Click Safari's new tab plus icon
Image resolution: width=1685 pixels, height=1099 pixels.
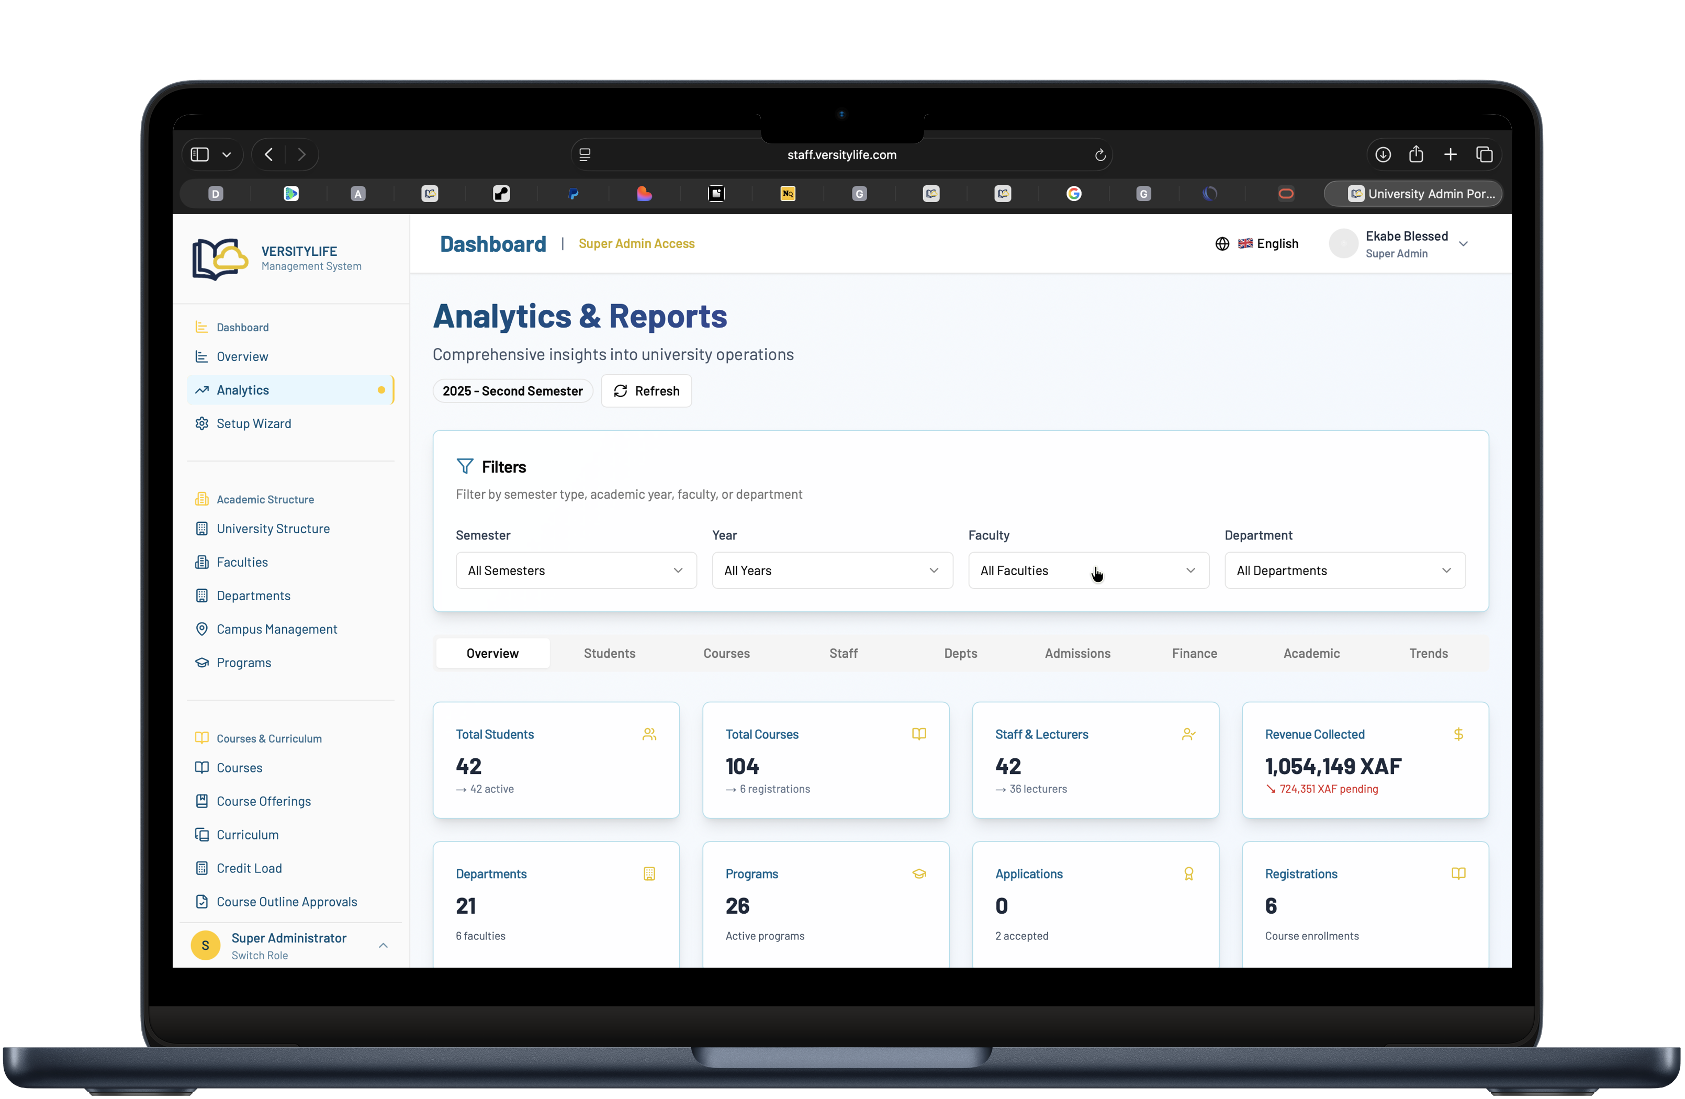pyautogui.click(x=1451, y=154)
